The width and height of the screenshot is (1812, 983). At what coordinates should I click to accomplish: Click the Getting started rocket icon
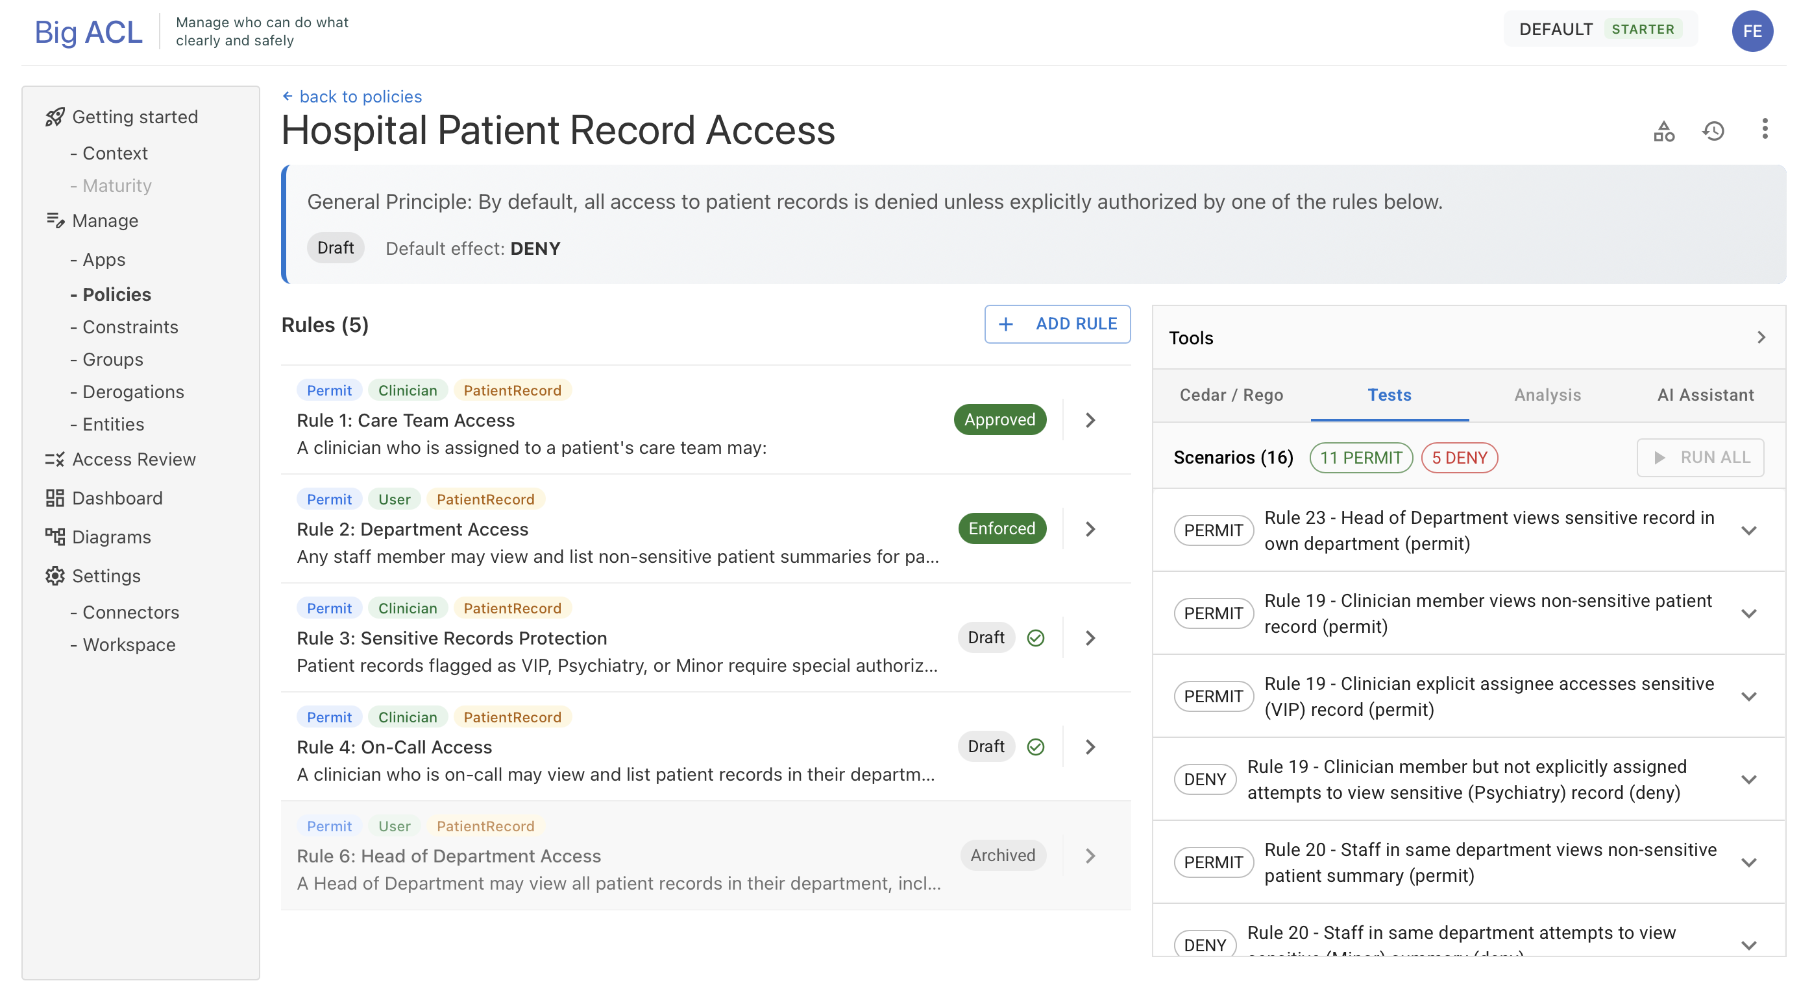tap(55, 117)
